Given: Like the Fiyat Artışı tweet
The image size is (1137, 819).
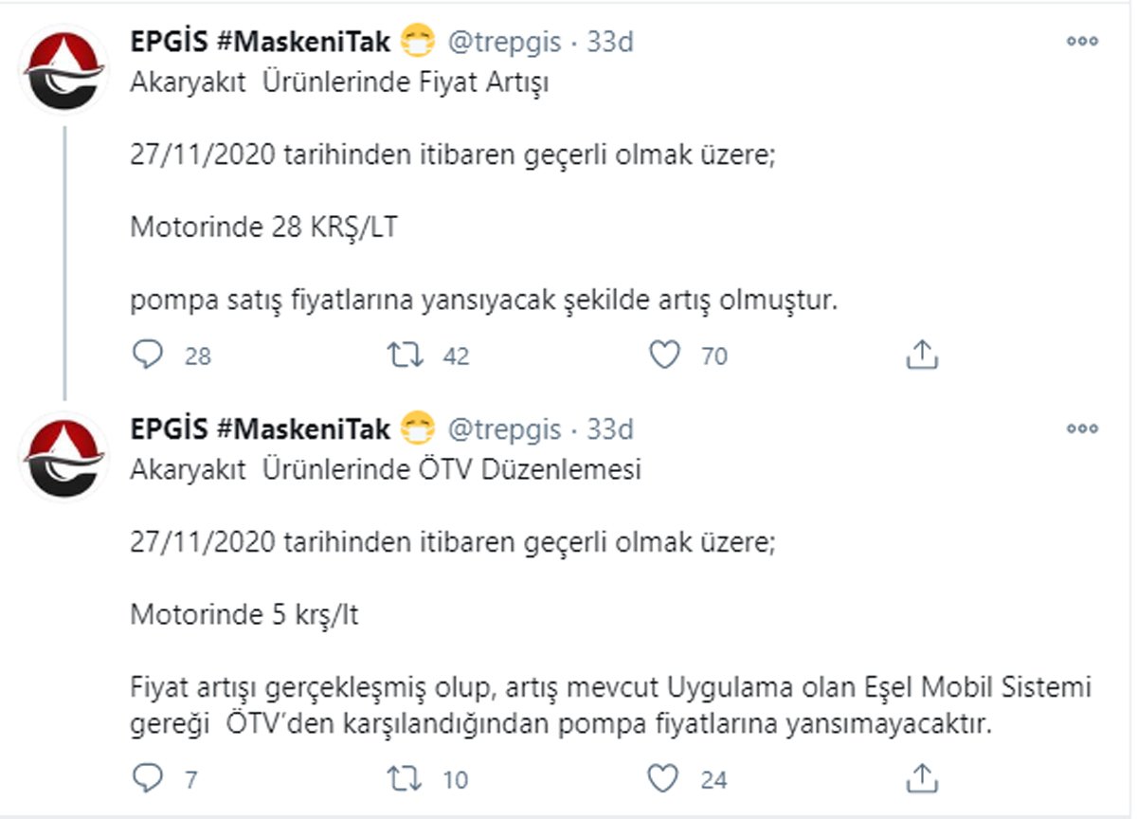Looking at the screenshot, I should click(x=665, y=355).
